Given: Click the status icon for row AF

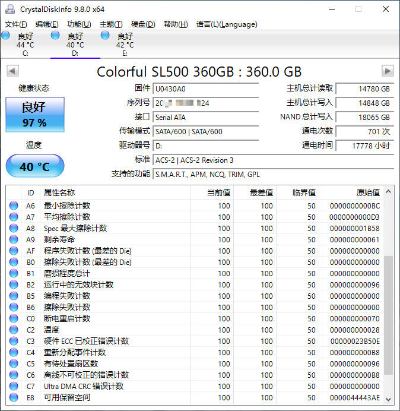Looking at the screenshot, I should coord(14,251).
